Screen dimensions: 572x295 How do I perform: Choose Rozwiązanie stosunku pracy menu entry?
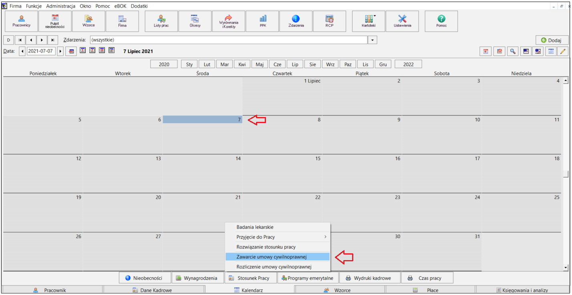[x=278, y=247]
